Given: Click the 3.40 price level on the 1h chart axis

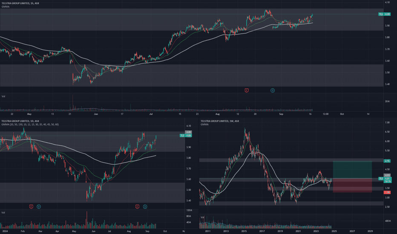Looking at the screenshot, I should coord(387,84).
